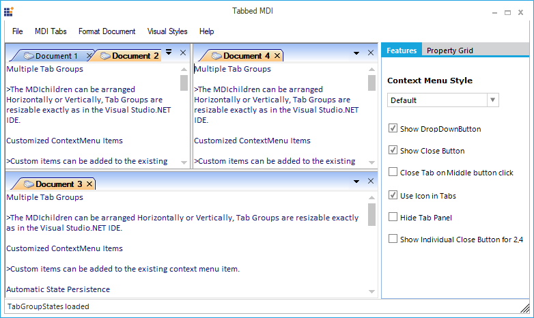Image resolution: width=534 pixels, height=318 pixels.
Task: Open the Help menu
Action: (x=206, y=31)
